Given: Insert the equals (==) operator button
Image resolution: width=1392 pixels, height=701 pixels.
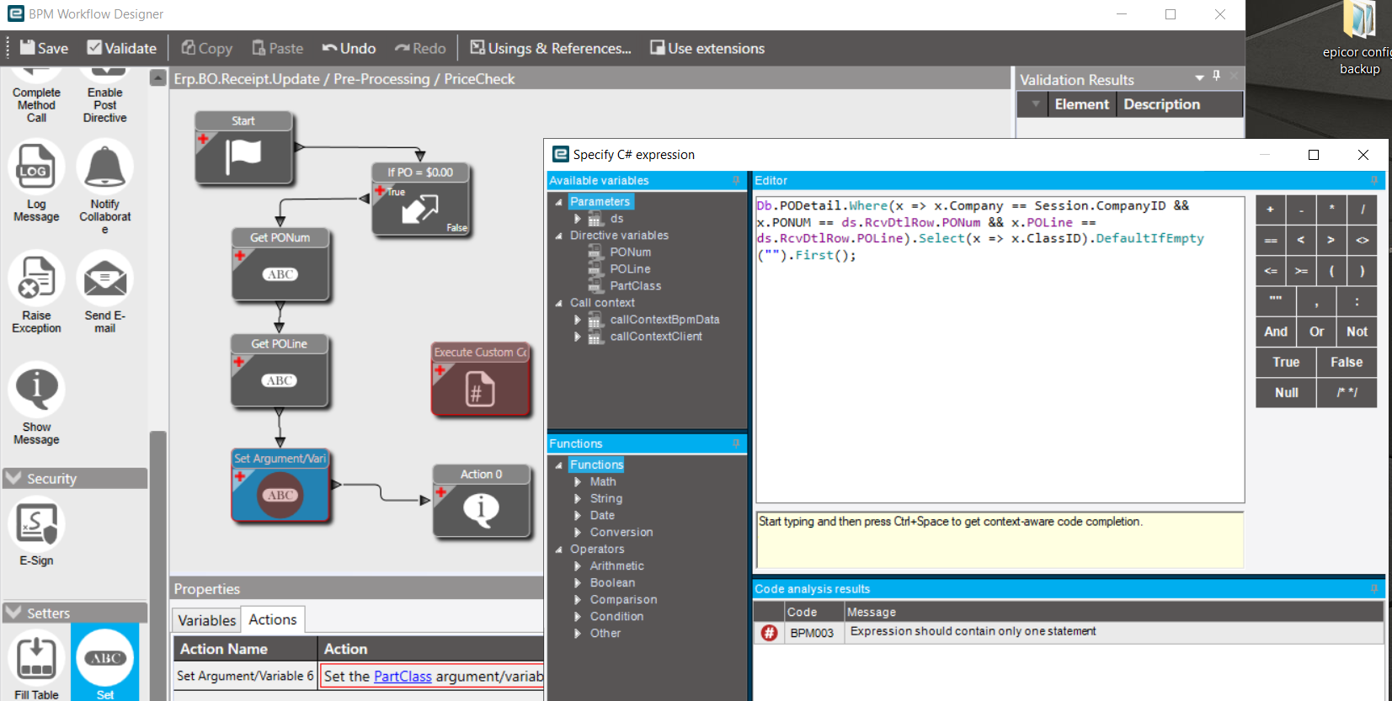Looking at the screenshot, I should (1271, 240).
